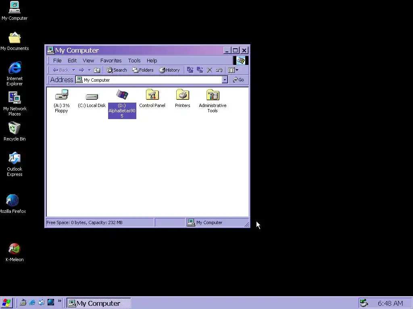Click the globe icon in Quick Launch
413x309 pixels.
[x=50, y=303]
